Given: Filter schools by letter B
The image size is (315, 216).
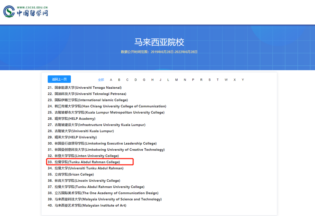Looking at the screenshot, I should click(119, 80).
